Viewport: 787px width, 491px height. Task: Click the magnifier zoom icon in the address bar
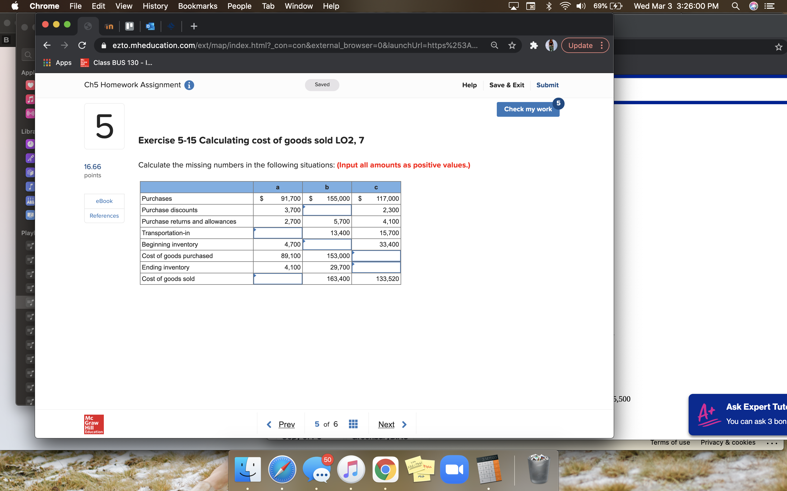point(494,45)
